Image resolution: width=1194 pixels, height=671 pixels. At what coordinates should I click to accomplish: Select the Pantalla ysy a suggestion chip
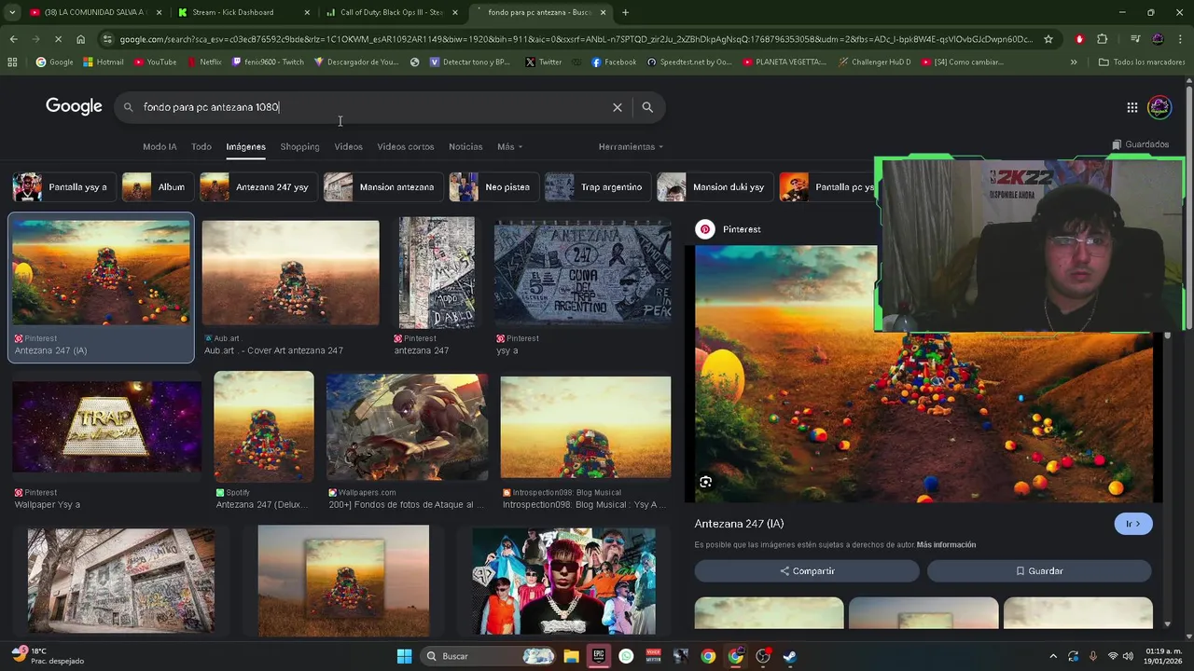63,187
